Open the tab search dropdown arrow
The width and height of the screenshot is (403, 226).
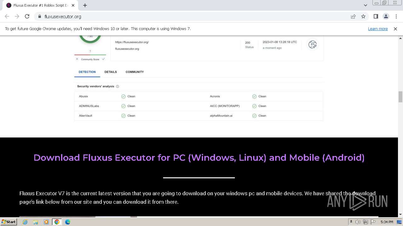tap(365, 5)
